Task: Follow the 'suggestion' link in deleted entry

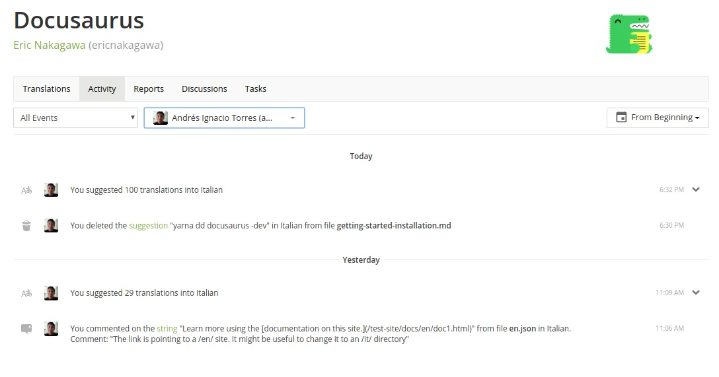Action: click(x=148, y=225)
